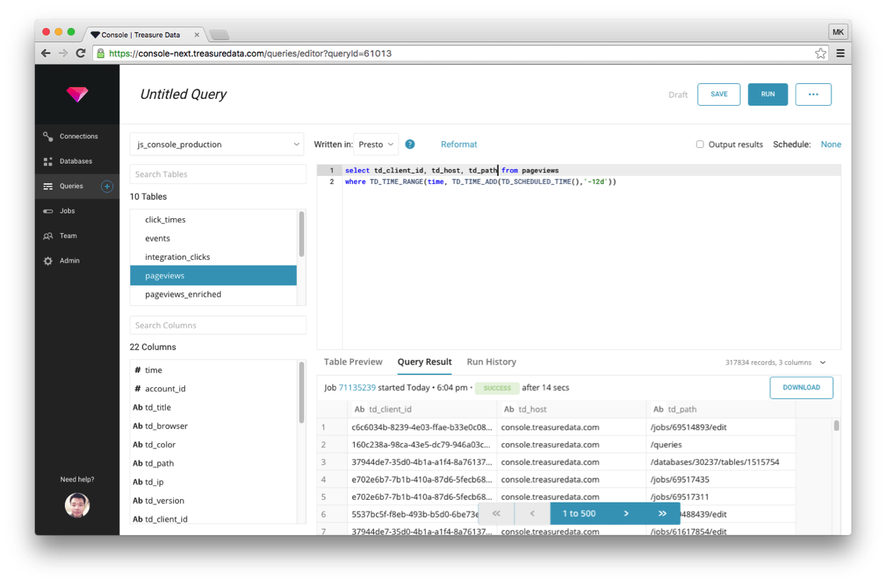This screenshot has height=585, width=887.
Task: Click the td_client_id result column header
Action: click(x=422, y=410)
